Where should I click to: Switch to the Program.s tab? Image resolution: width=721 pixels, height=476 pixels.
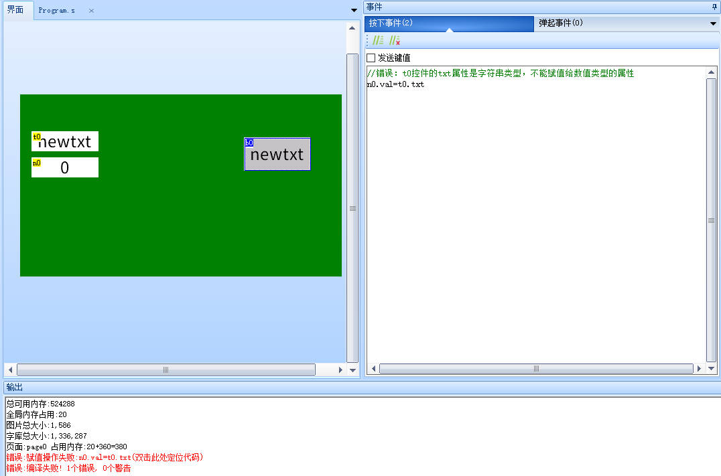[57, 11]
